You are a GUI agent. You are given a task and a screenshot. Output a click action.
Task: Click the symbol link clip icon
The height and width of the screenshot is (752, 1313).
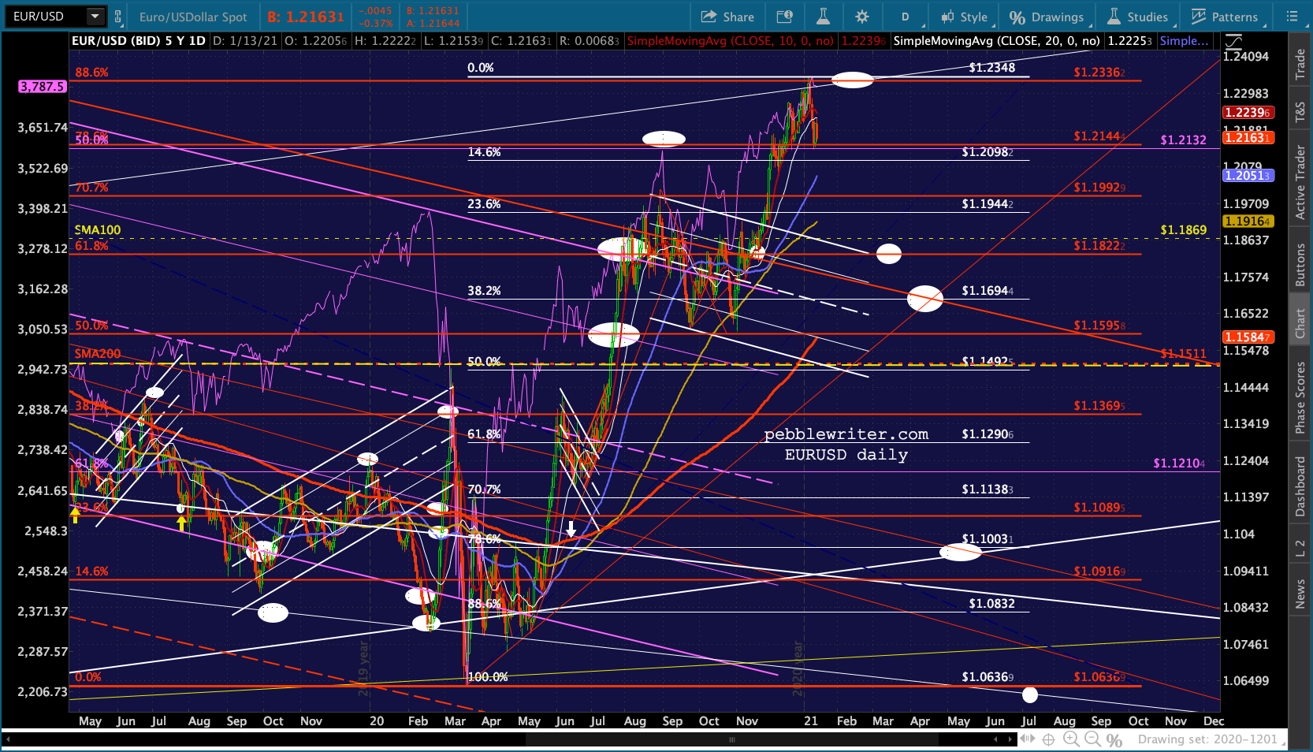pos(118,17)
